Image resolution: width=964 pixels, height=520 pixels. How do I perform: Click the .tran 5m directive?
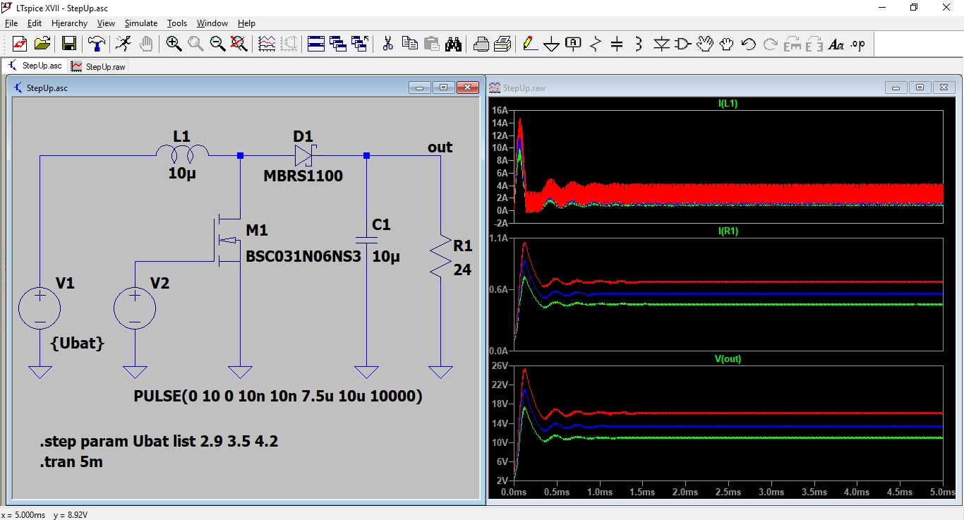pos(71,462)
